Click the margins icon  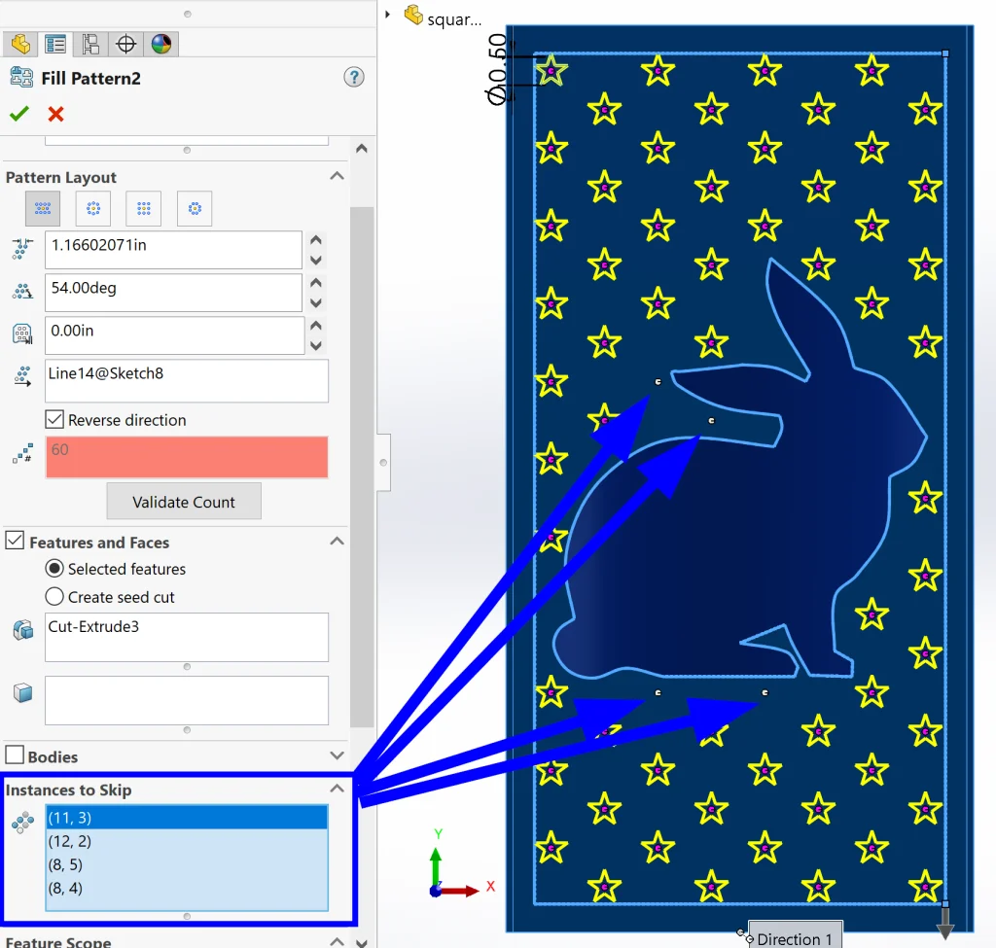point(22,334)
